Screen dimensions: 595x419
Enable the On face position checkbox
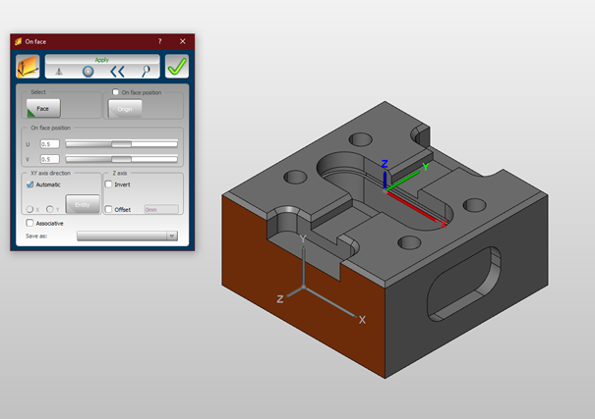click(116, 92)
